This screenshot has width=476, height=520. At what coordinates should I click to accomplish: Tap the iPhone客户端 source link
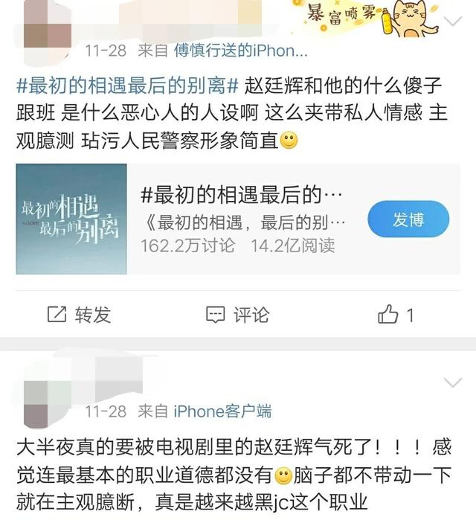coord(222,411)
